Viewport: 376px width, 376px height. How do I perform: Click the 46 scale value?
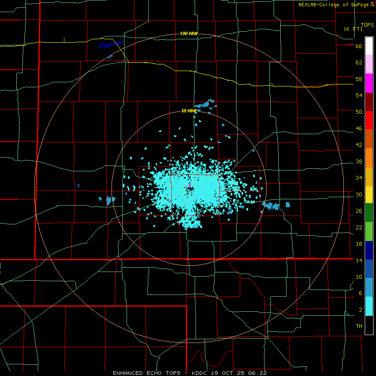click(x=359, y=129)
